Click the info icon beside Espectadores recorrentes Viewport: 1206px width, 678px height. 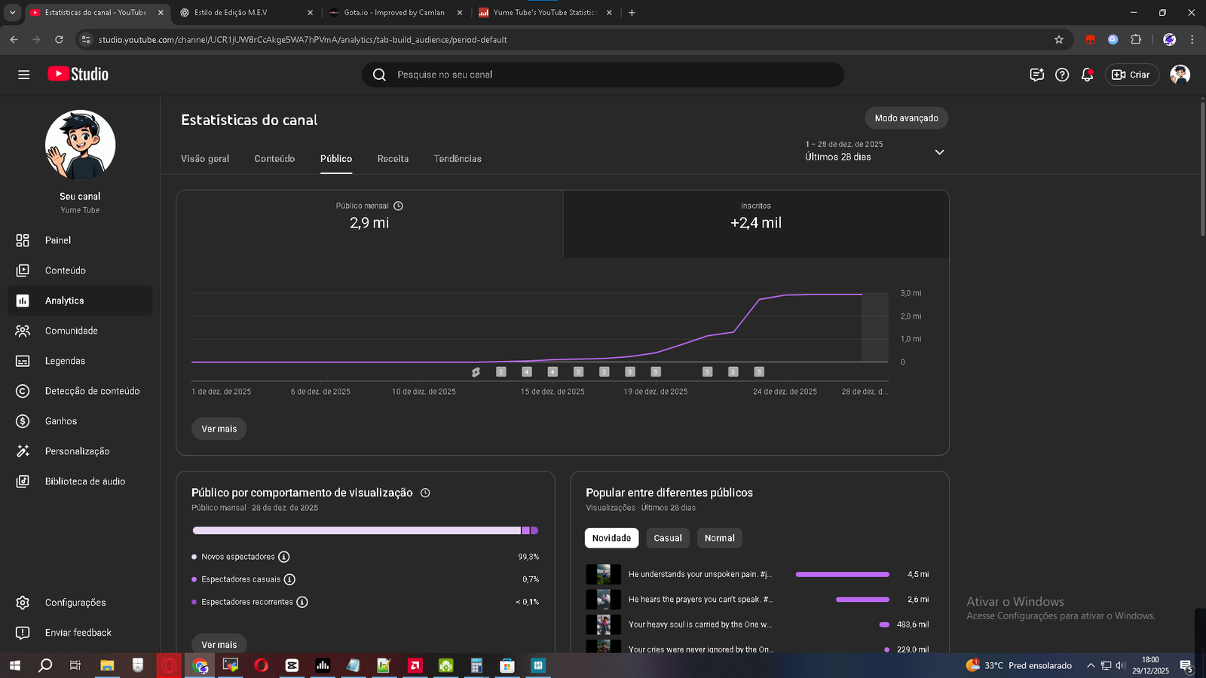coord(302,602)
